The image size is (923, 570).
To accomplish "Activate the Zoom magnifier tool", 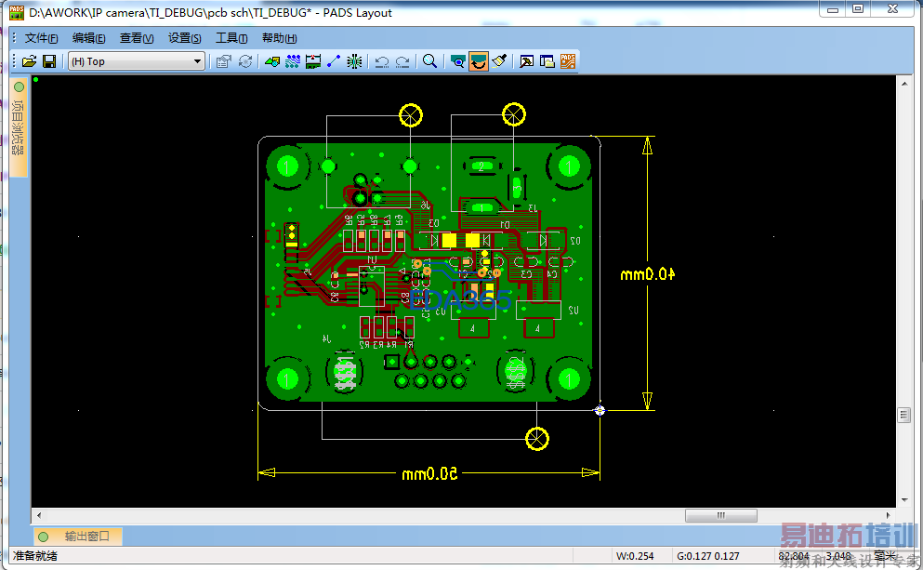I will pos(429,61).
